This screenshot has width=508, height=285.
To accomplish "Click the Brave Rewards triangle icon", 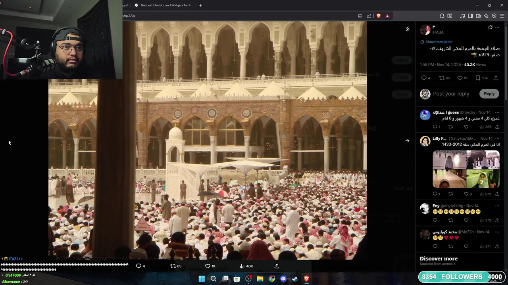I will click(387, 16).
